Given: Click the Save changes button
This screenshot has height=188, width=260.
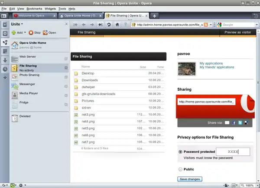Looking at the screenshot, I should coord(190,179).
